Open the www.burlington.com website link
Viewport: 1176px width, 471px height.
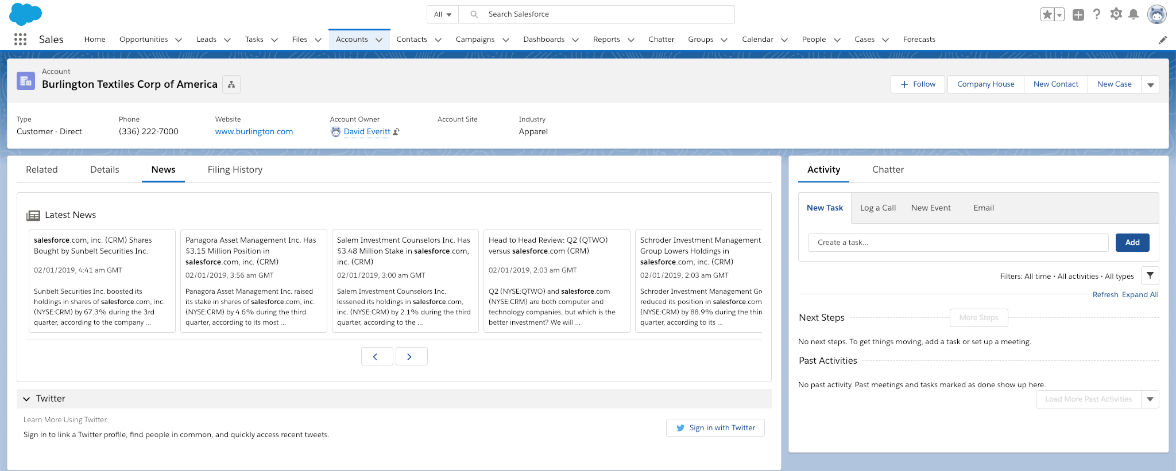click(254, 132)
